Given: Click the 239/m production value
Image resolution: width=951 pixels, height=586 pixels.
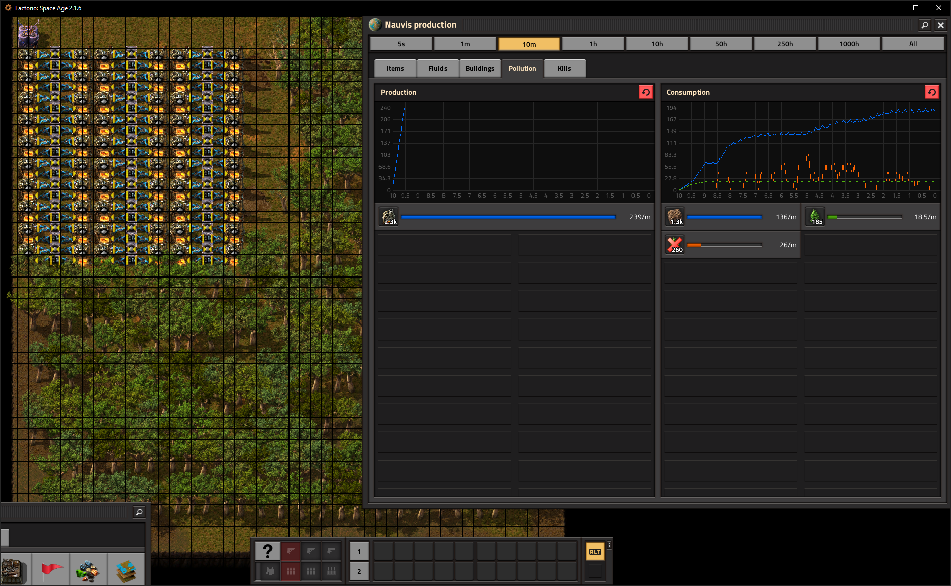Looking at the screenshot, I should [x=640, y=217].
